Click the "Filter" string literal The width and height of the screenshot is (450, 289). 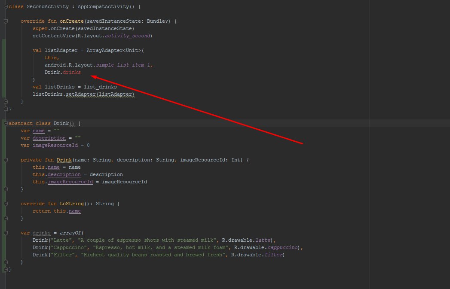tap(63, 255)
